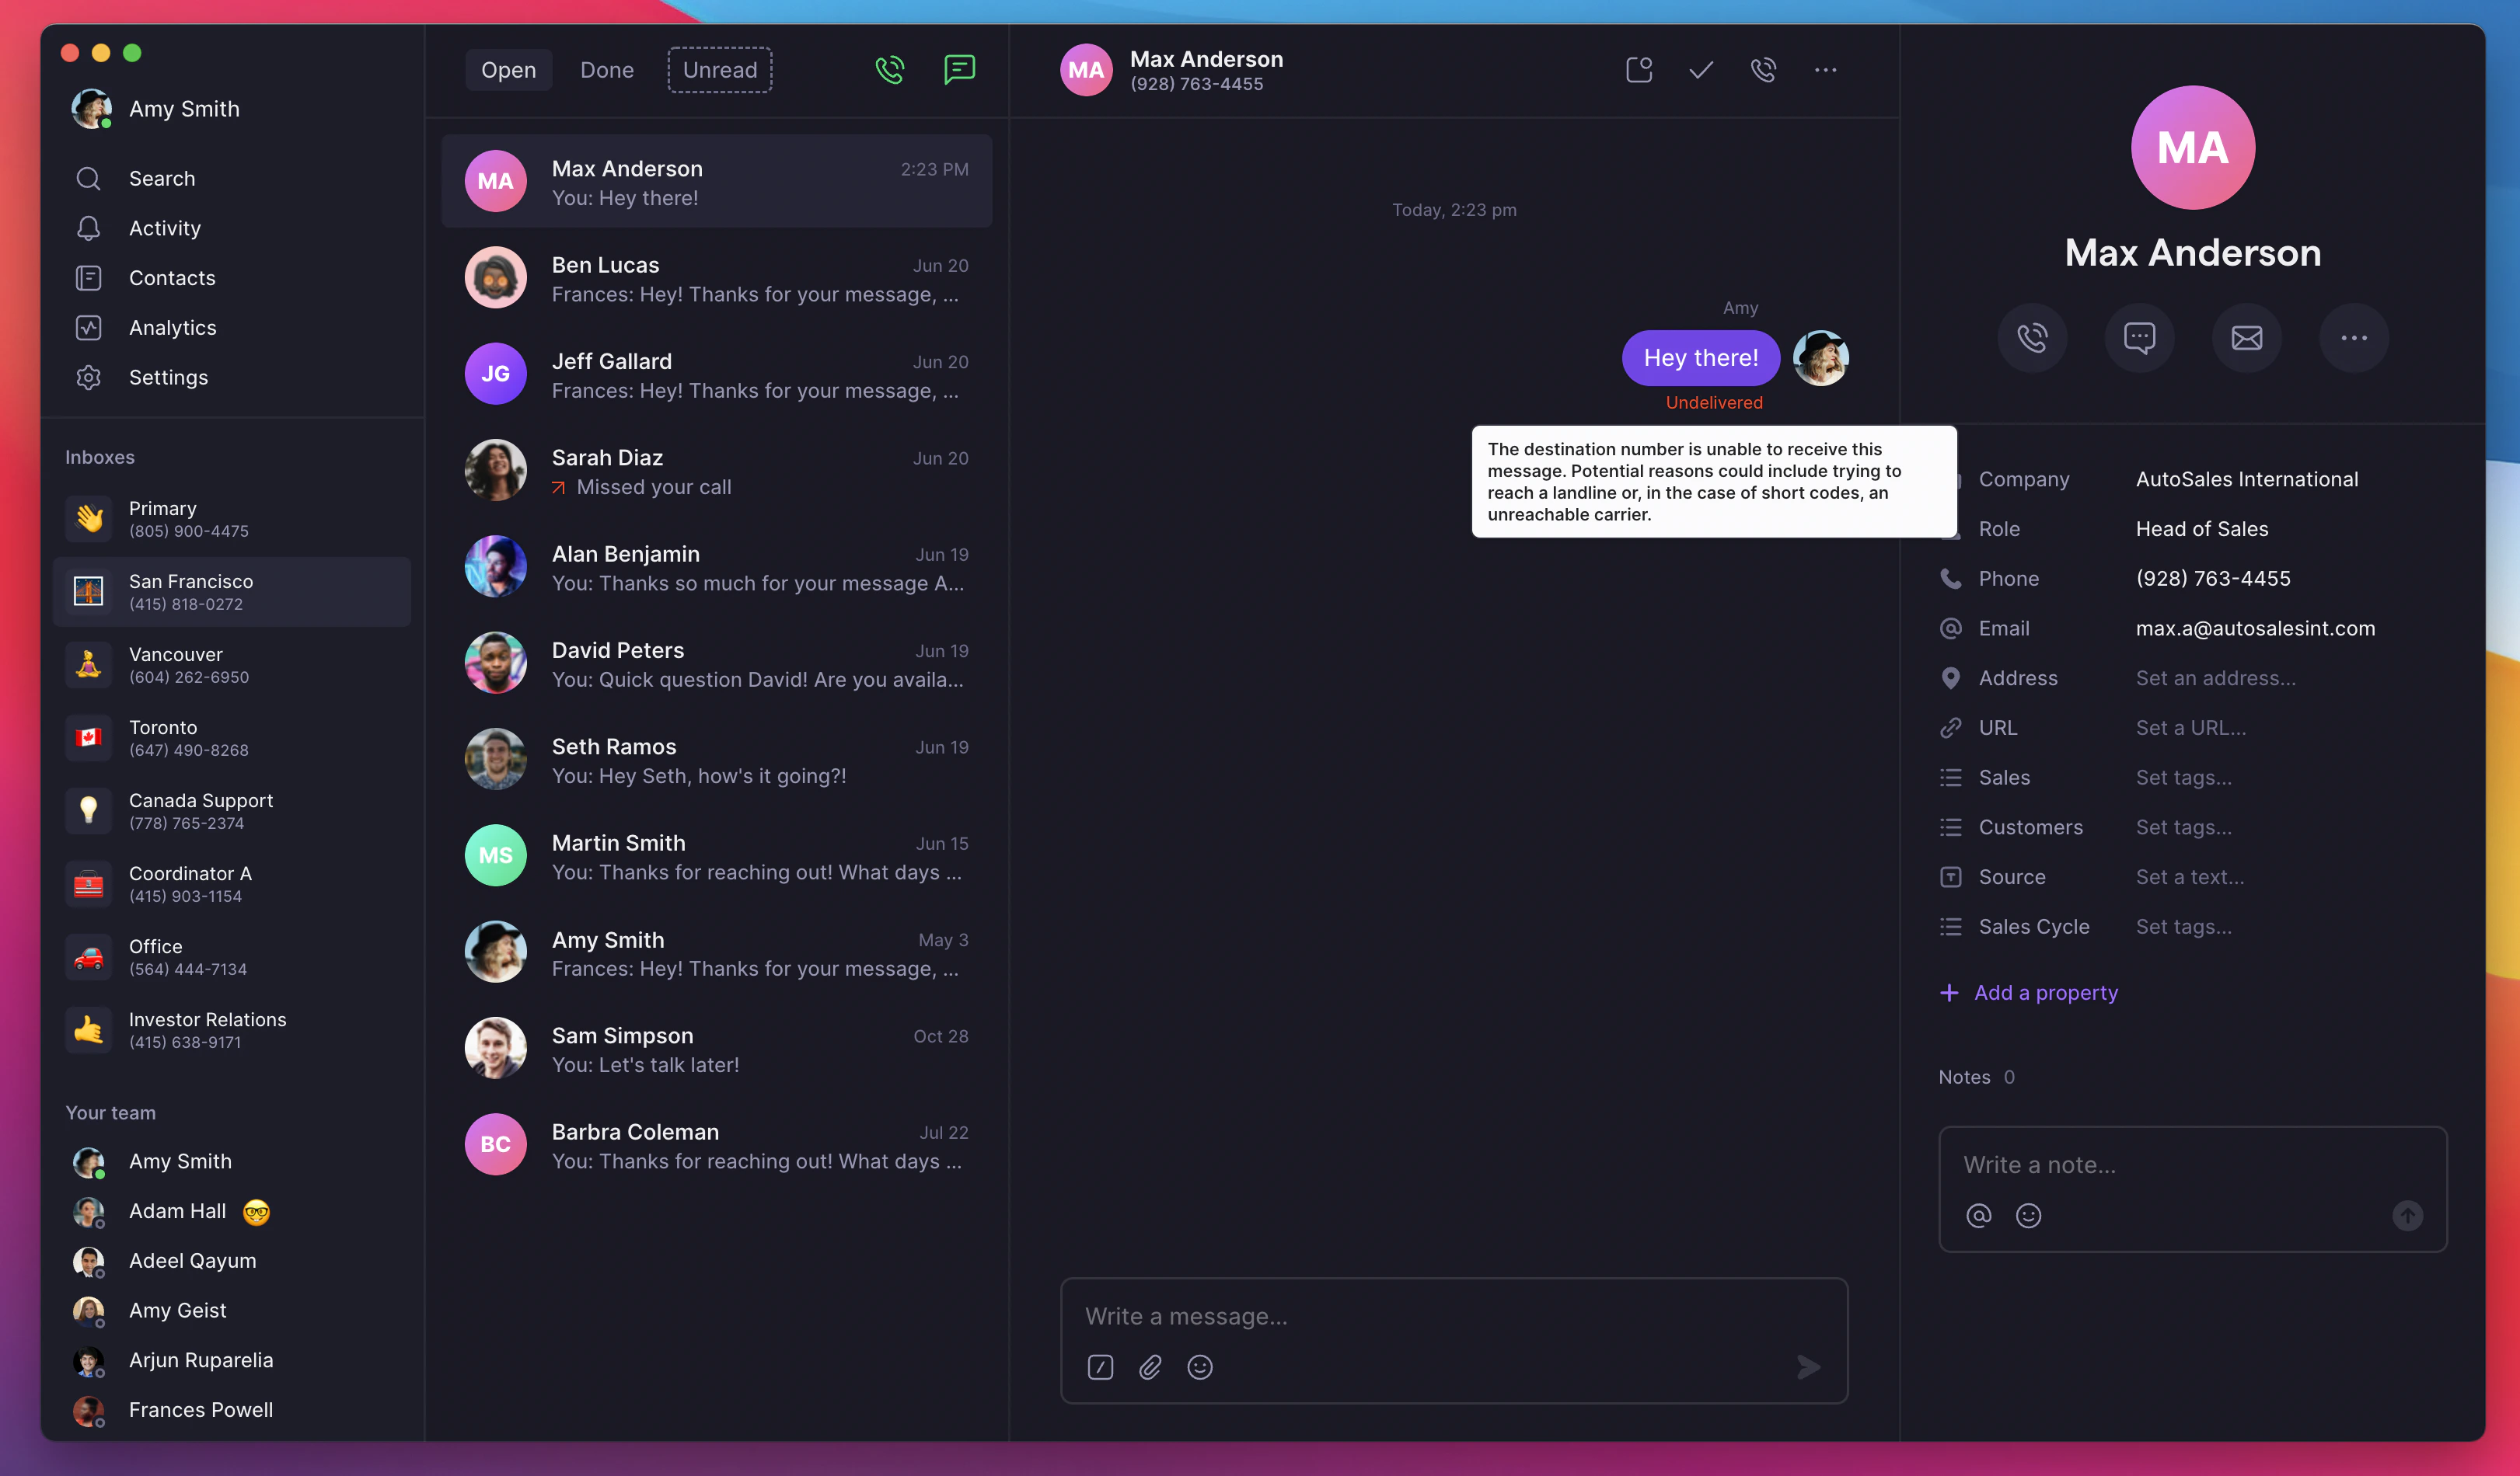
Task: Mark the Max Anderson conversation as done
Action: pyautogui.click(x=1700, y=70)
